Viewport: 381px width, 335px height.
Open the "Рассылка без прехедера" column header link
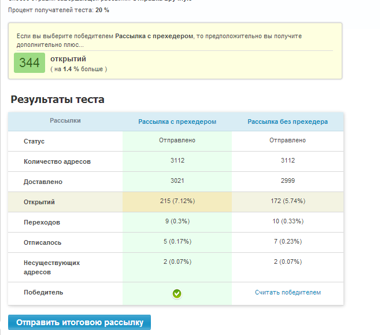click(287, 122)
